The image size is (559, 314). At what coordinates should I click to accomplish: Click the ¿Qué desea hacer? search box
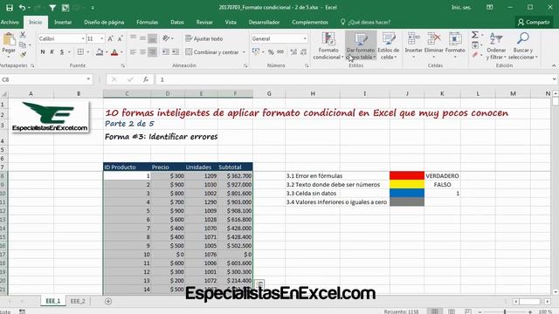[365, 22]
